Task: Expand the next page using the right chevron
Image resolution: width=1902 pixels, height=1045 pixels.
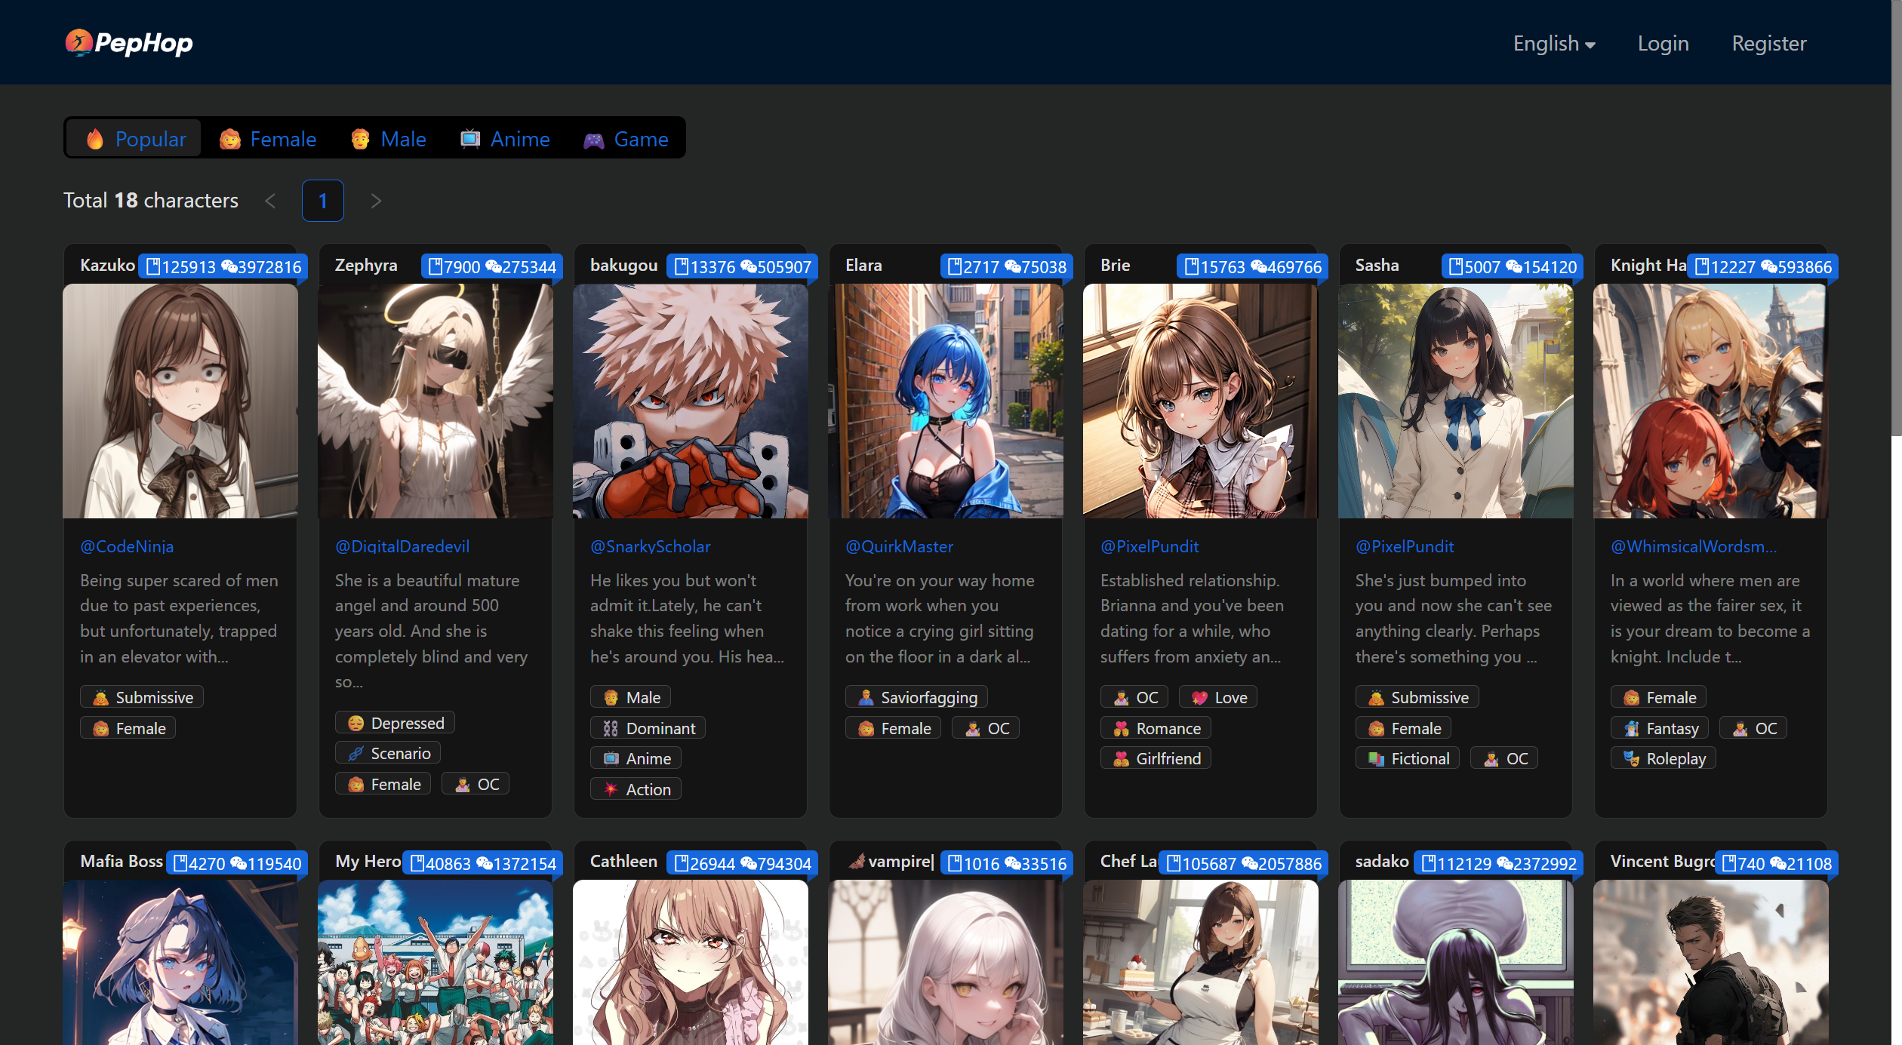Action: pos(376,201)
